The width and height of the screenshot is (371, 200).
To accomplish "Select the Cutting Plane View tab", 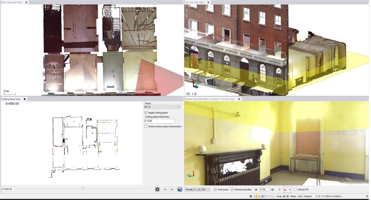I will tap(11, 99).
